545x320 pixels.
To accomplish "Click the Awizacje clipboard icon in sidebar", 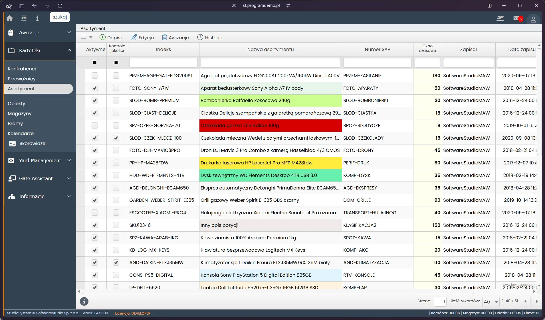I will click(x=11, y=32).
